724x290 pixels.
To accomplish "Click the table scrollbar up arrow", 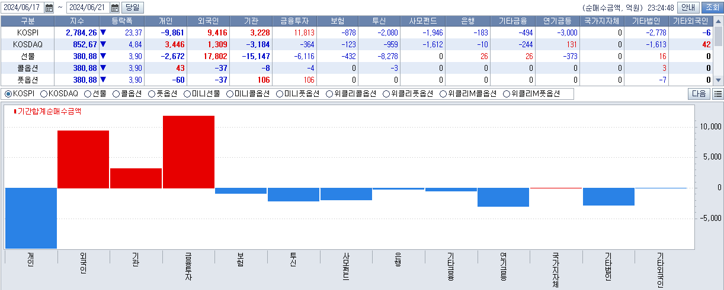I will [718, 21].
